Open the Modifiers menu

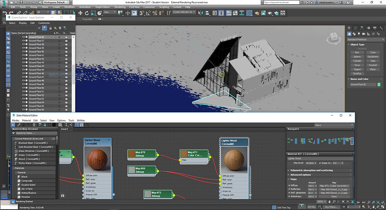(x=69, y=7)
